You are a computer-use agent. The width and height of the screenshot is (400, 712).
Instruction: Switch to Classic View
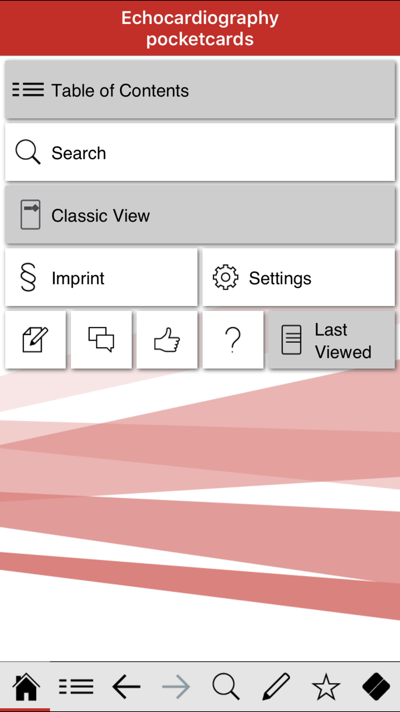[200, 215]
